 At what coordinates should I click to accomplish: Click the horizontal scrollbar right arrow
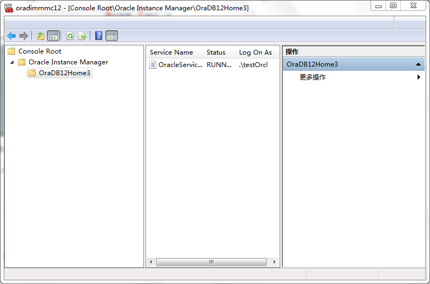coord(275,262)
